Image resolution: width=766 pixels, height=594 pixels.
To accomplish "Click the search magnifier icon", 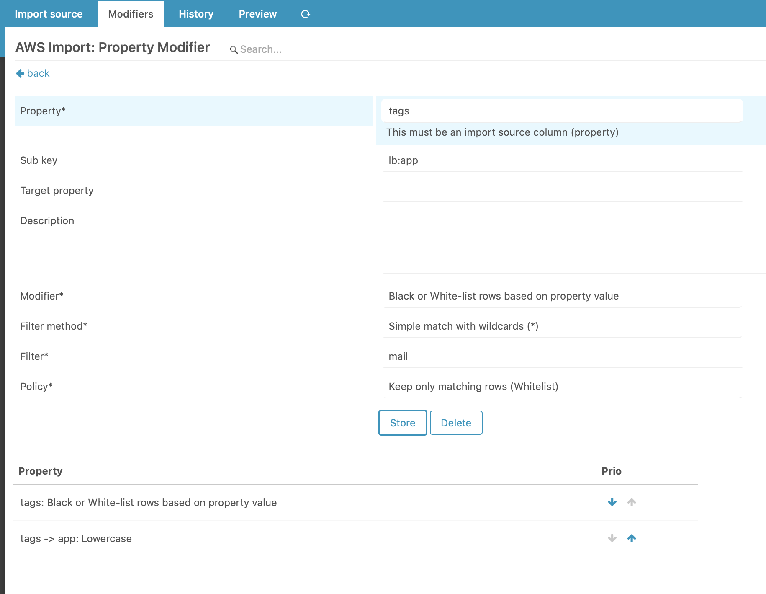I will (234, 50).
